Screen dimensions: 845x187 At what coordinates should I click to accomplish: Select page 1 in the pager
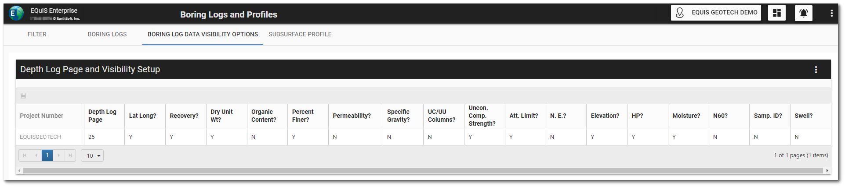click(47, 155)
